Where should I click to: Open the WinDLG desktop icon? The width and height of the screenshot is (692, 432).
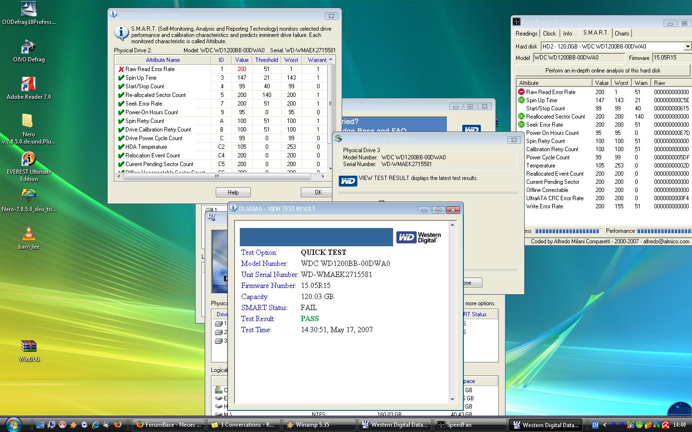coord(28,347)
